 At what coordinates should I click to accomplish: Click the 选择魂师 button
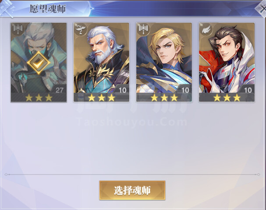[132, 190]
